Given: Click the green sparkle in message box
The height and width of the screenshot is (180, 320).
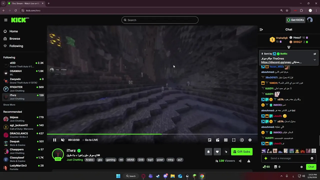Looking at the screenshot, I should tap(266, 158).
